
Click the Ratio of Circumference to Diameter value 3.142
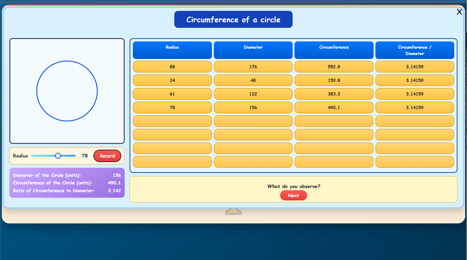point(115,190)
